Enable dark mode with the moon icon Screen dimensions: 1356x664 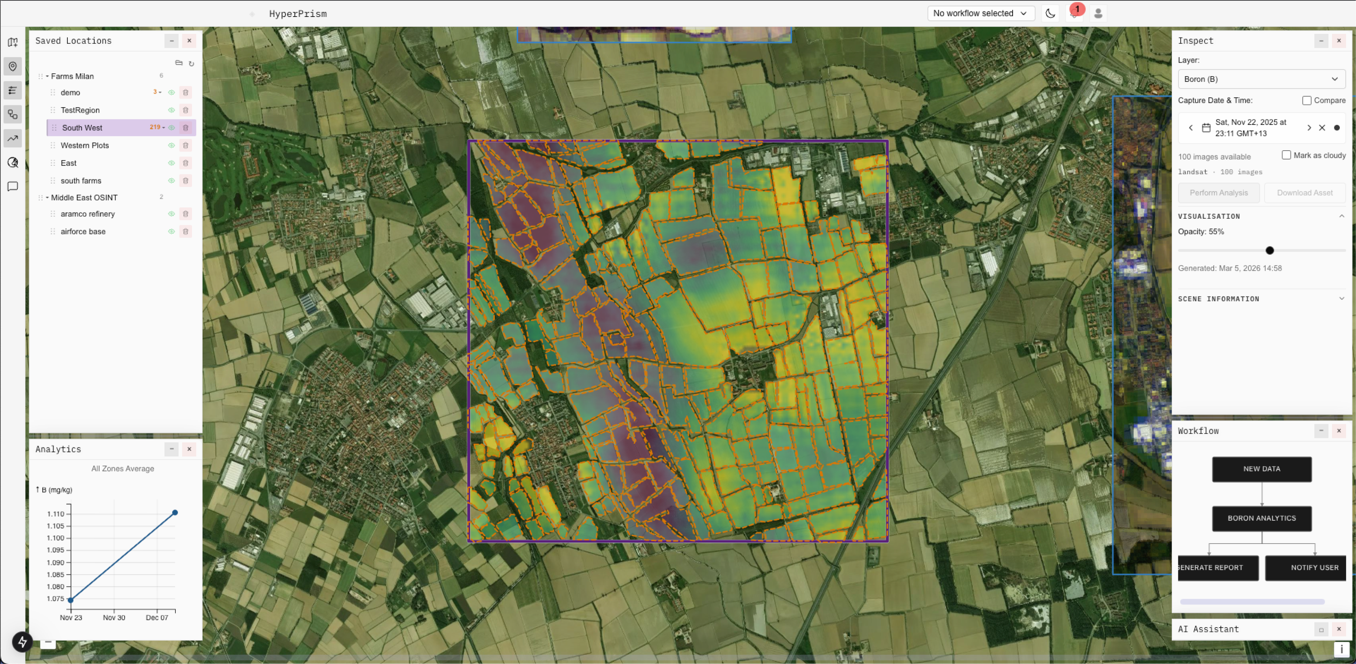(x=1050, y=14)
